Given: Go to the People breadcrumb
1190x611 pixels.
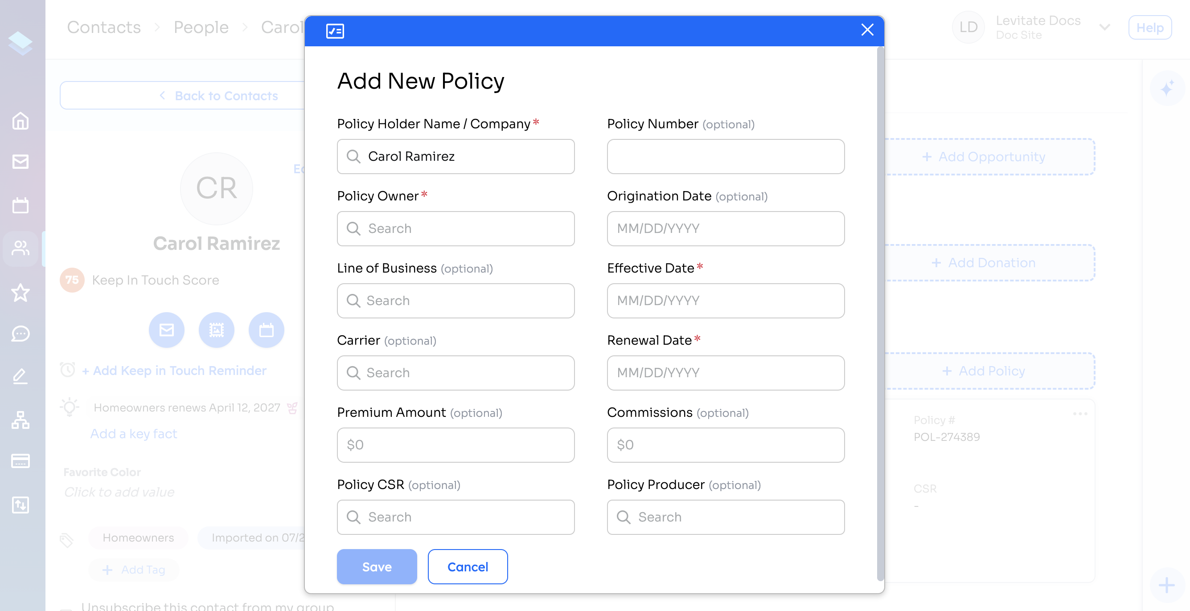Looking at the screenshot, I should click(x=201, y=27).
